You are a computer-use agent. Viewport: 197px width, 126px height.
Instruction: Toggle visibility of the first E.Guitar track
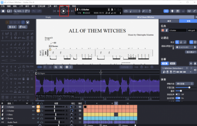click(x=33, y=107)
